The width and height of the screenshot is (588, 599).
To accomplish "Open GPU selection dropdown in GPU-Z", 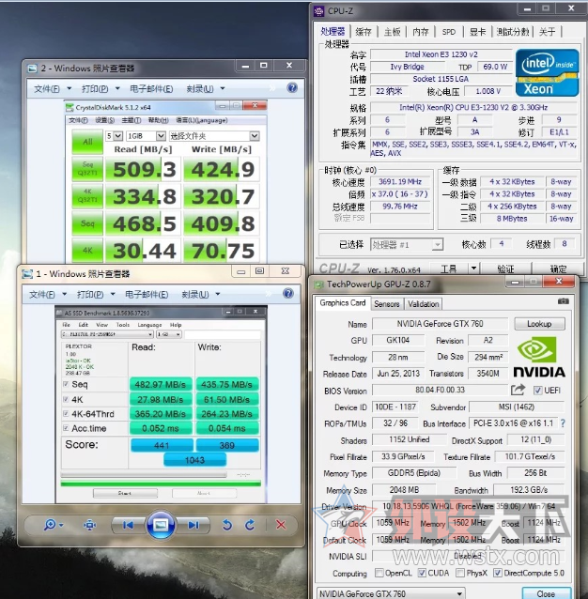I will point(391,593).
